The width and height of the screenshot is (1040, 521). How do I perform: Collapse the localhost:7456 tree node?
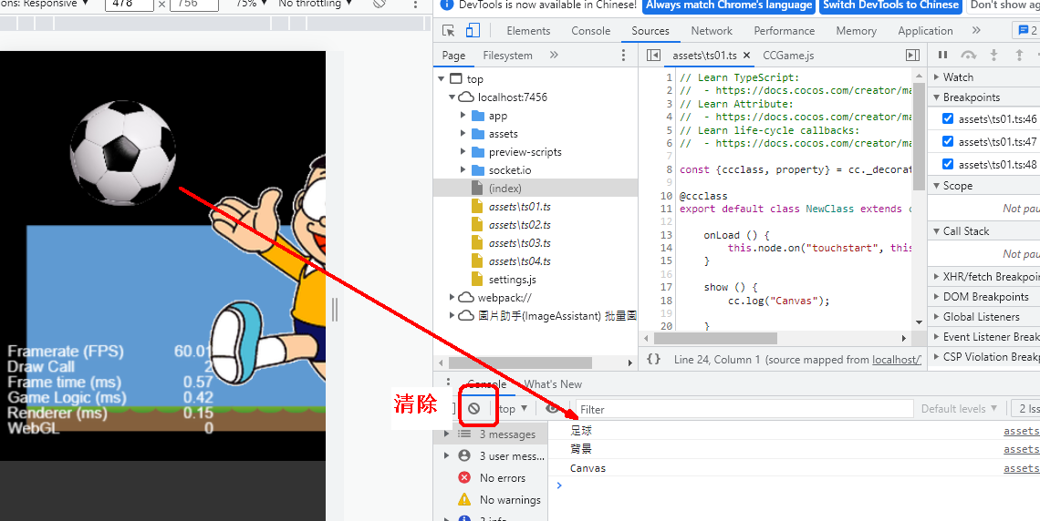[452, 97]
